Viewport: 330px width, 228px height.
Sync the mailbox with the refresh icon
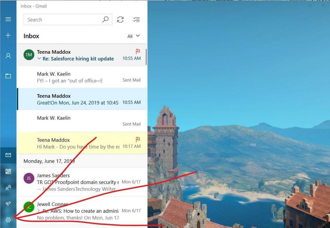pyautogui.click(x=120, y=20)
